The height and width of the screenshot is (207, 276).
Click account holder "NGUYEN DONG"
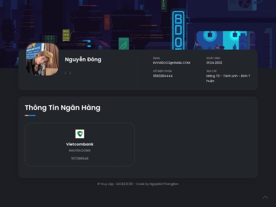coord(80,150)
